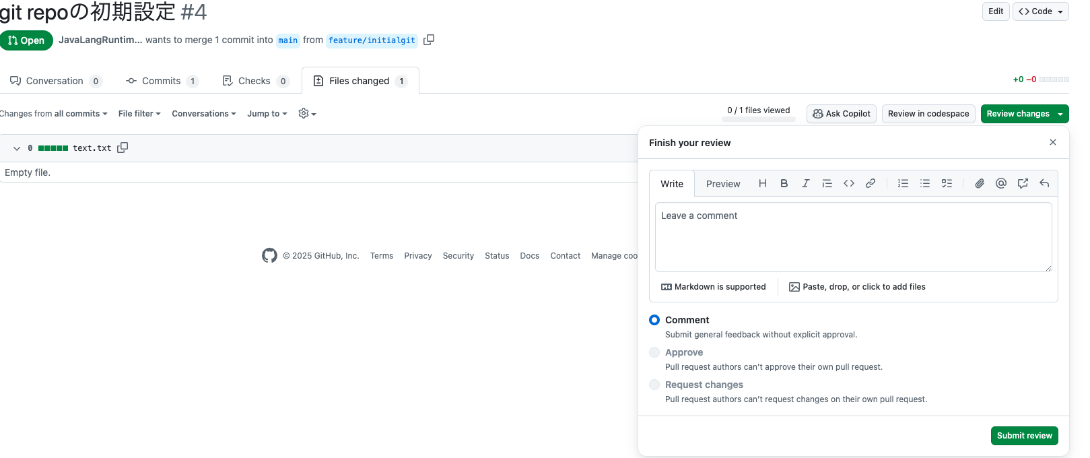
Task: Close the Finish your review panel
Action: (x=1053, y=142)
